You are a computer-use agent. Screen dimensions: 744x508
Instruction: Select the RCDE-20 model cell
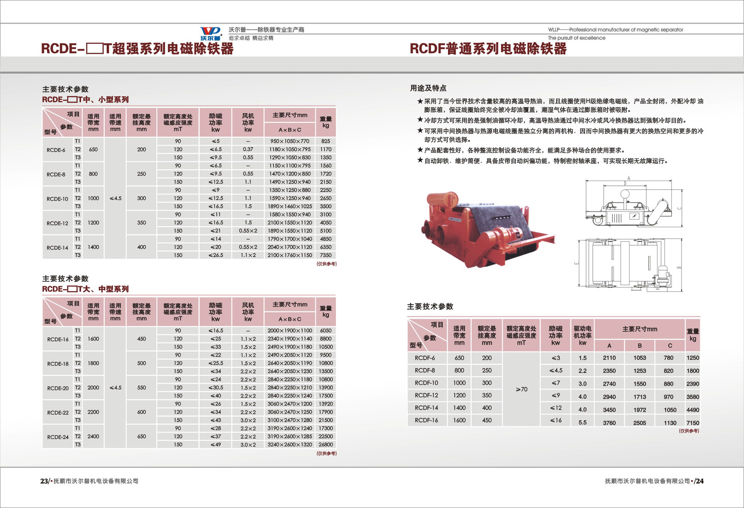point(58,388)
